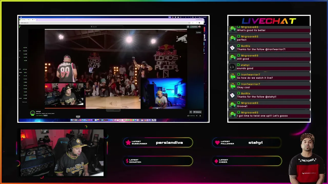Click the chat message 'Groove1'

coord(242,106)
